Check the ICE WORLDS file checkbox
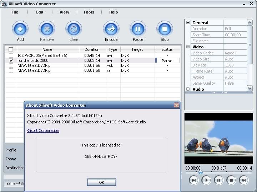Image resolution: width=257 pixels, height=192 pixels. pyautogui.click(x=11, y=56)
